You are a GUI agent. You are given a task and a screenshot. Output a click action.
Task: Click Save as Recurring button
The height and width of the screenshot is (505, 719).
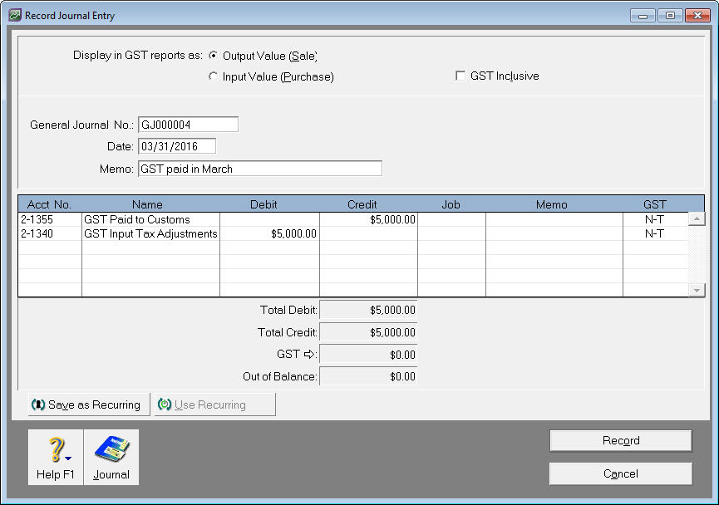pyautogui.click(x=88, y=404)
